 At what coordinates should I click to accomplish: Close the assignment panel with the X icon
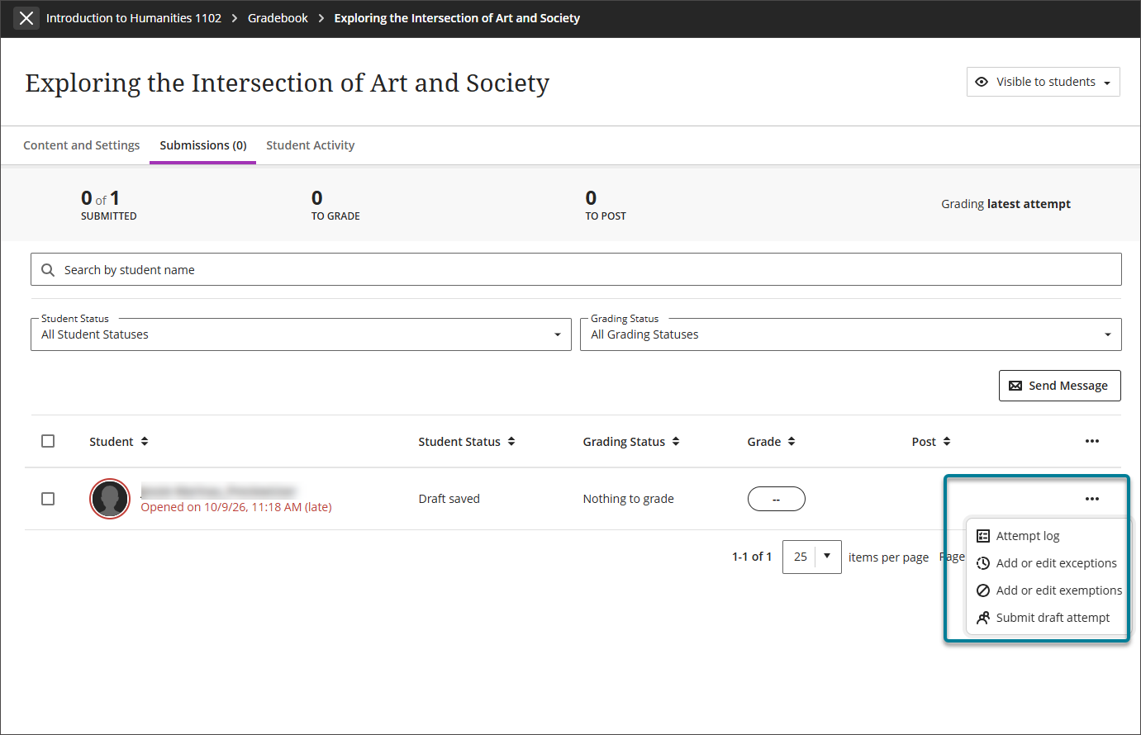(26, 18)
